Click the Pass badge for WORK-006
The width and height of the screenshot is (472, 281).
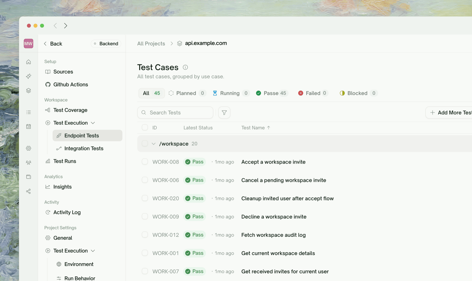194,180
